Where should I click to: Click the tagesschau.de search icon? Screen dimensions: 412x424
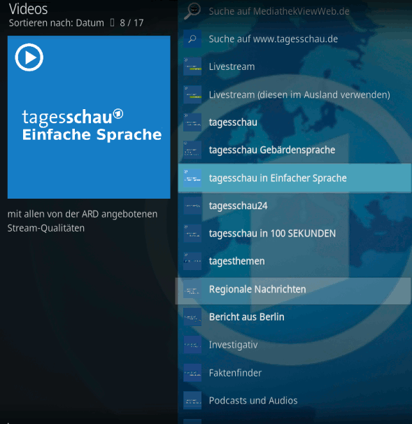pos(192,38)
